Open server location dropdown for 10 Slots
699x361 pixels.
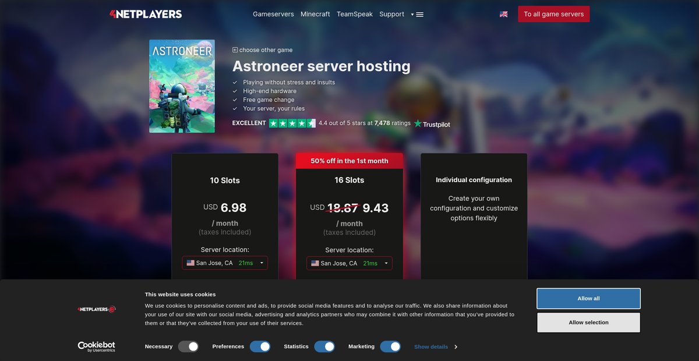tap(225, 263)
